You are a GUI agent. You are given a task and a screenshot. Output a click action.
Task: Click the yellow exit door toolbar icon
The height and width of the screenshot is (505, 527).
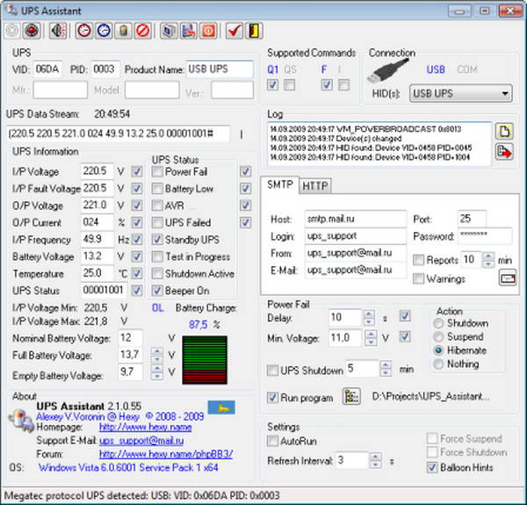(x=253, y=30)
